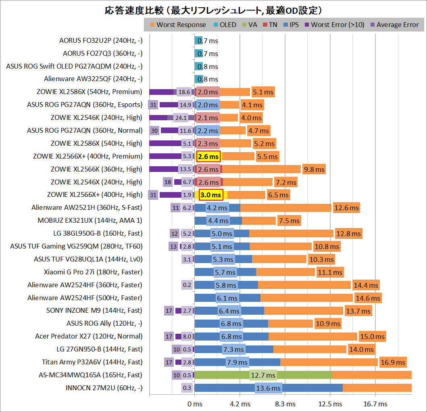Click LG 38GL950G-B (160Hz, Fast) label
Screen dimensions: 427x412
click(98, 234)
